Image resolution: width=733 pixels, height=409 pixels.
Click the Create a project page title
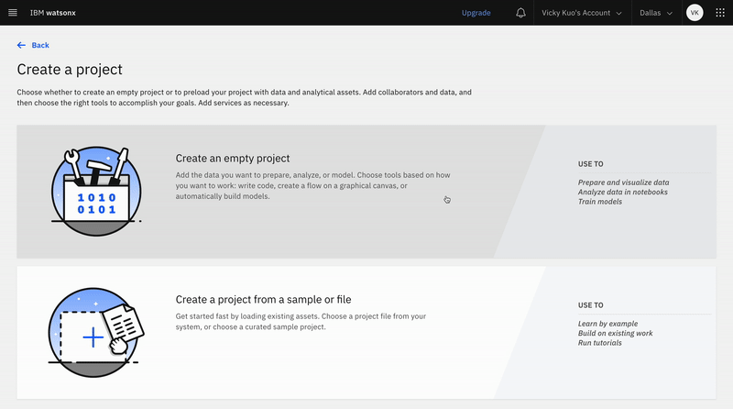70,70
